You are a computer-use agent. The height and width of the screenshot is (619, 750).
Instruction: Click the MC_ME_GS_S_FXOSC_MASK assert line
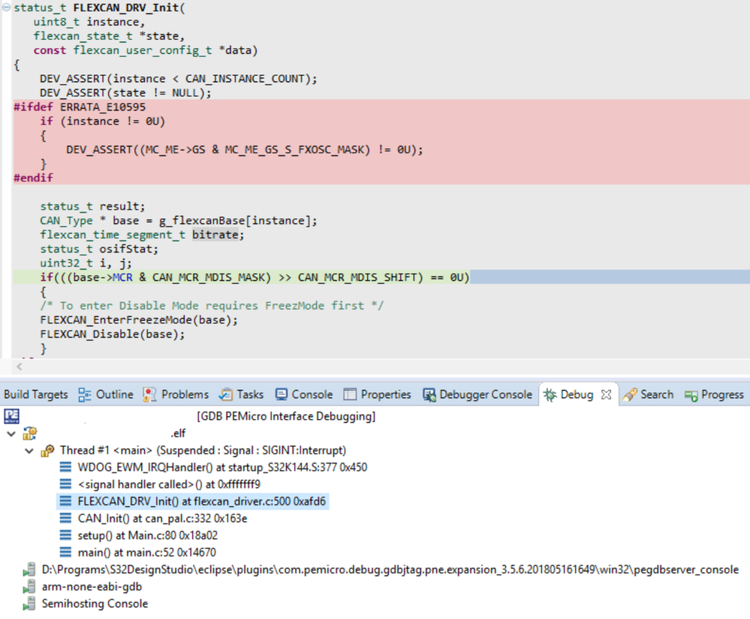245,149
